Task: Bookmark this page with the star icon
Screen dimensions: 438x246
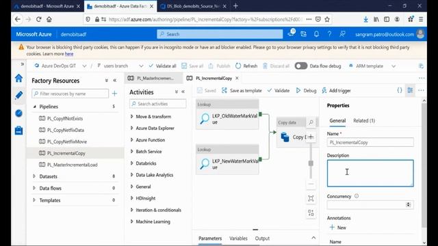Action: pyautogui.click(x=327, y=19)
